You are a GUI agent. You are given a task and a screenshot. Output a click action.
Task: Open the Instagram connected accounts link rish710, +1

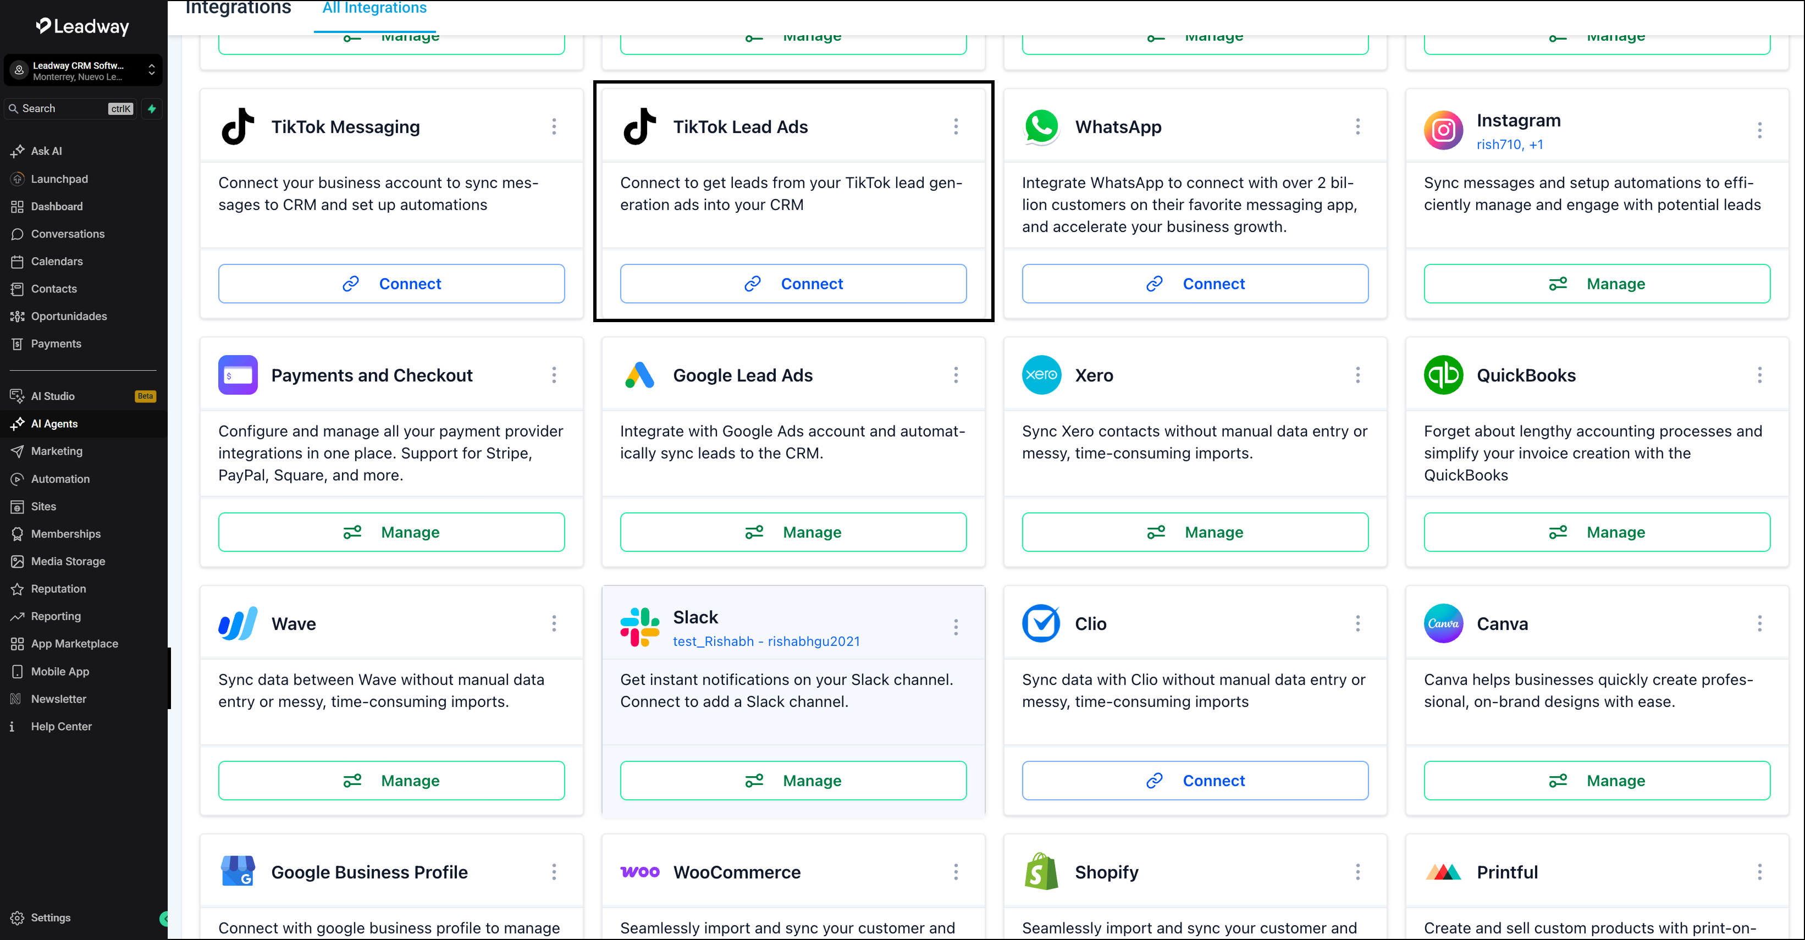[1510, 145]
